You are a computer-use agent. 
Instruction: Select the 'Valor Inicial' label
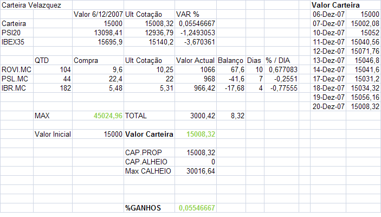(x=53, y=135)
